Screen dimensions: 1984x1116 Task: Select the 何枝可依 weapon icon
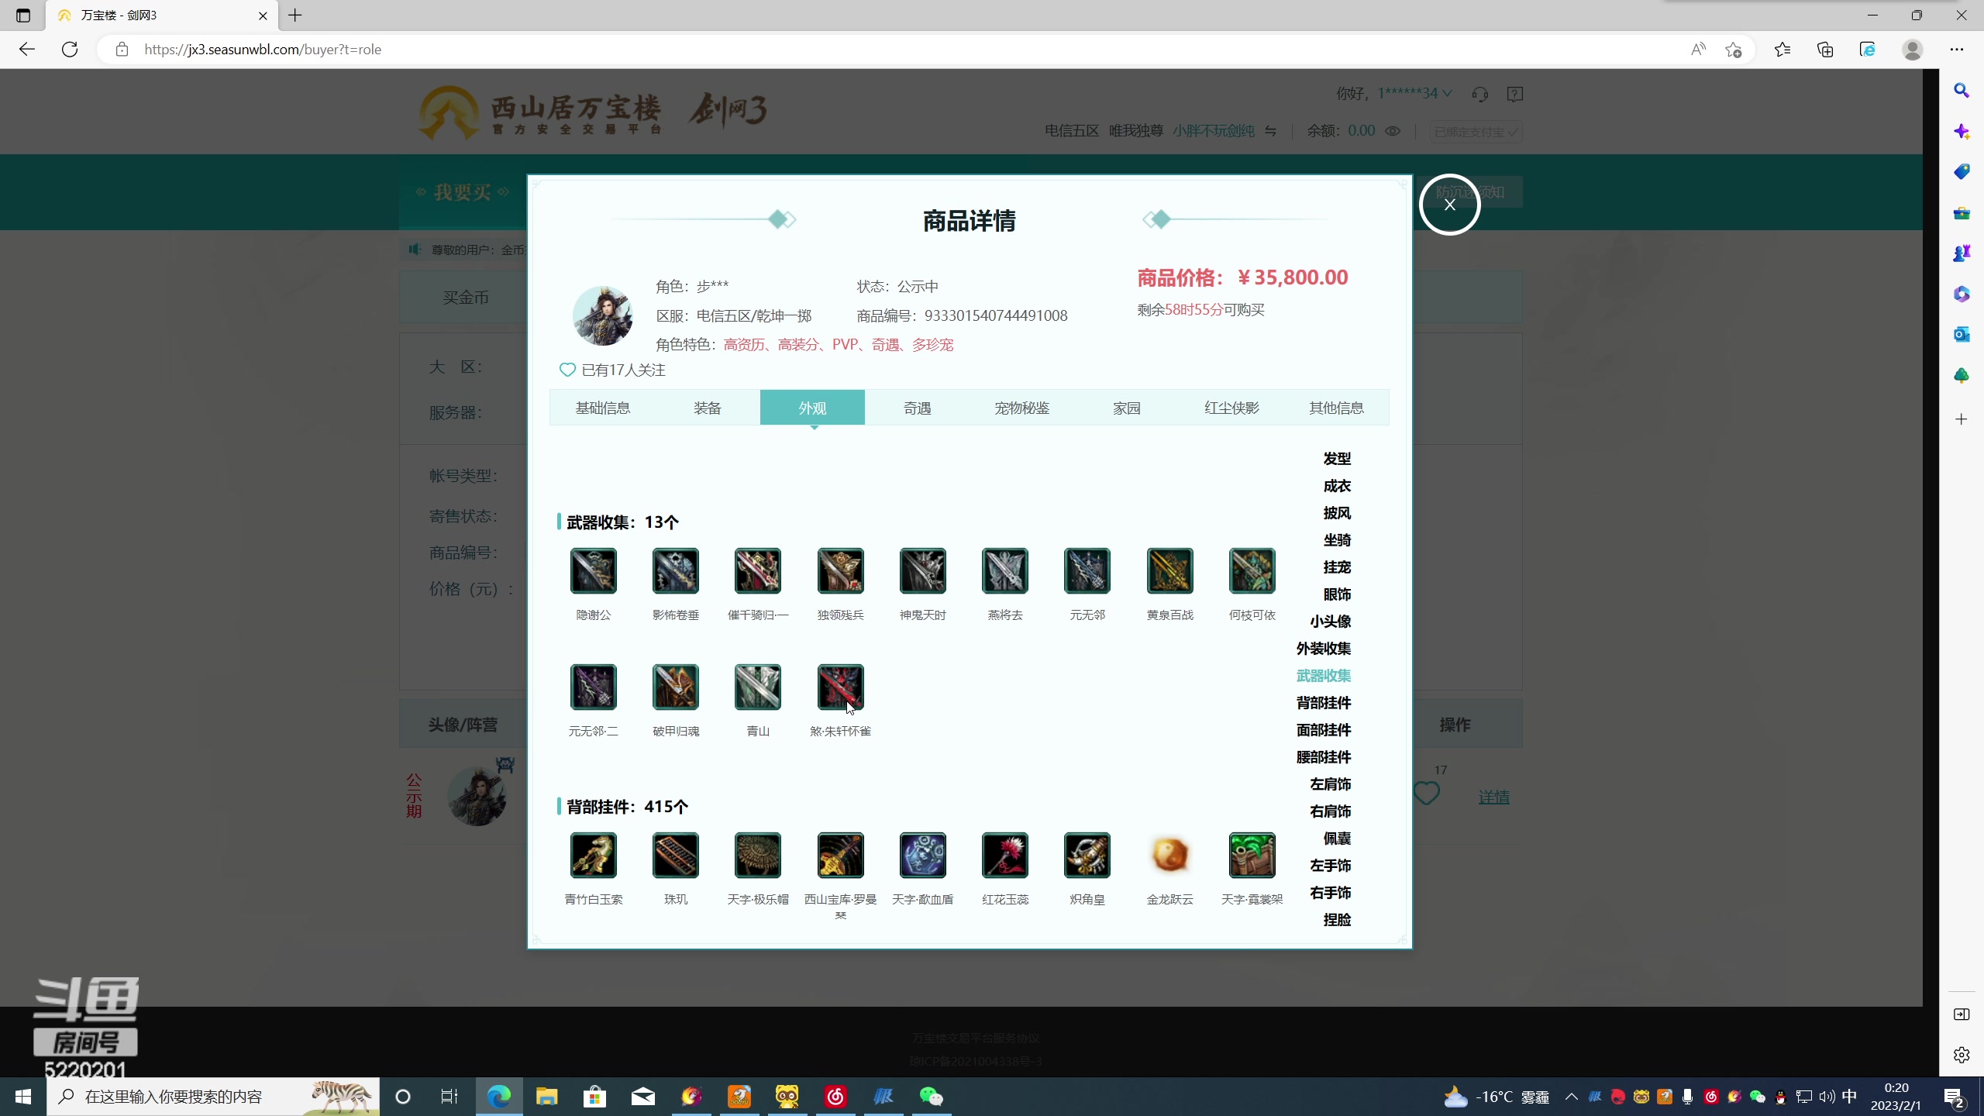tap(1252, 570)
